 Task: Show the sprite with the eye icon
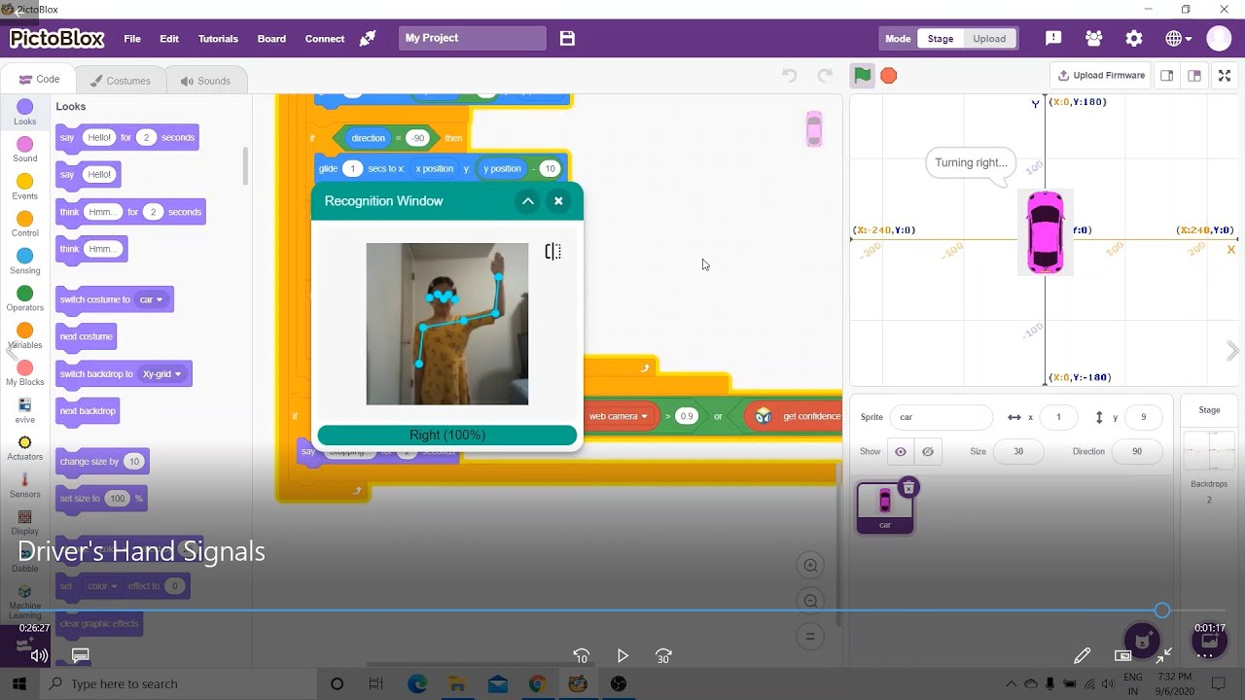point(901,452)
